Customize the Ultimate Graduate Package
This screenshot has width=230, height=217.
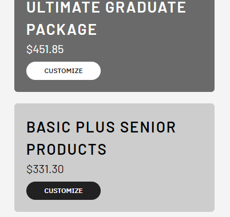[x=64, y=71]
